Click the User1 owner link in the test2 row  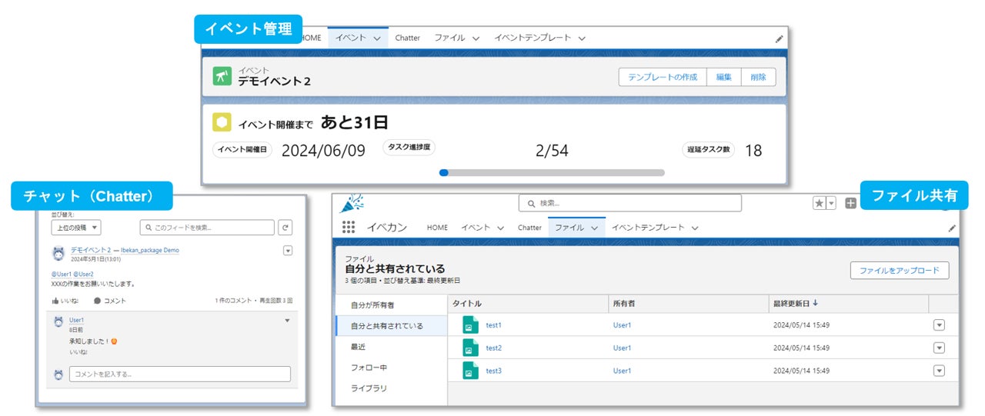pyautogui.click(x=622, y=348)
